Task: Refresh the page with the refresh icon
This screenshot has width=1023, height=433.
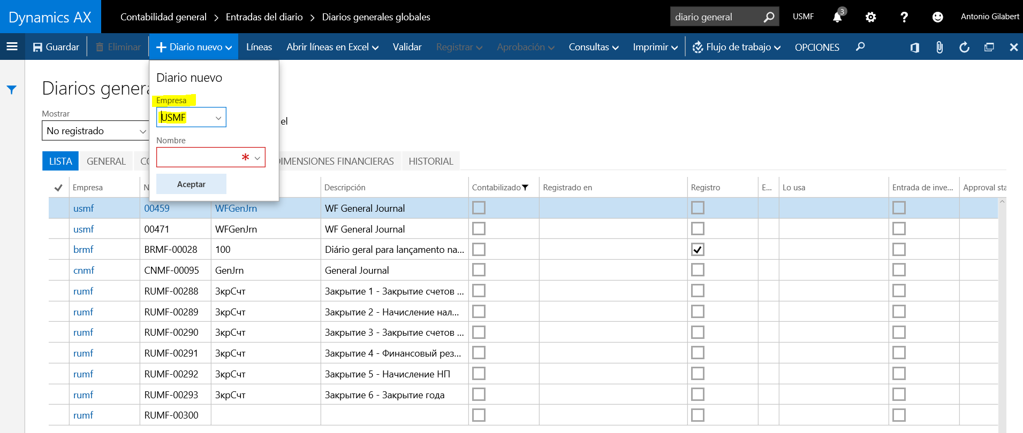Action: tap(964, 47)
